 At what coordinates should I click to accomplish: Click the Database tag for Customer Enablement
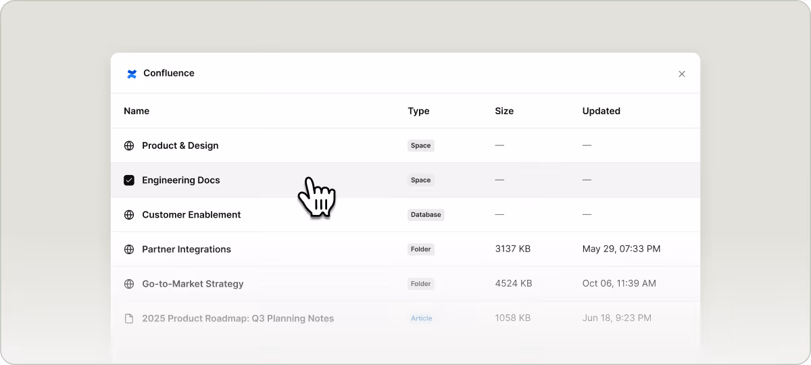coord(426,214)
